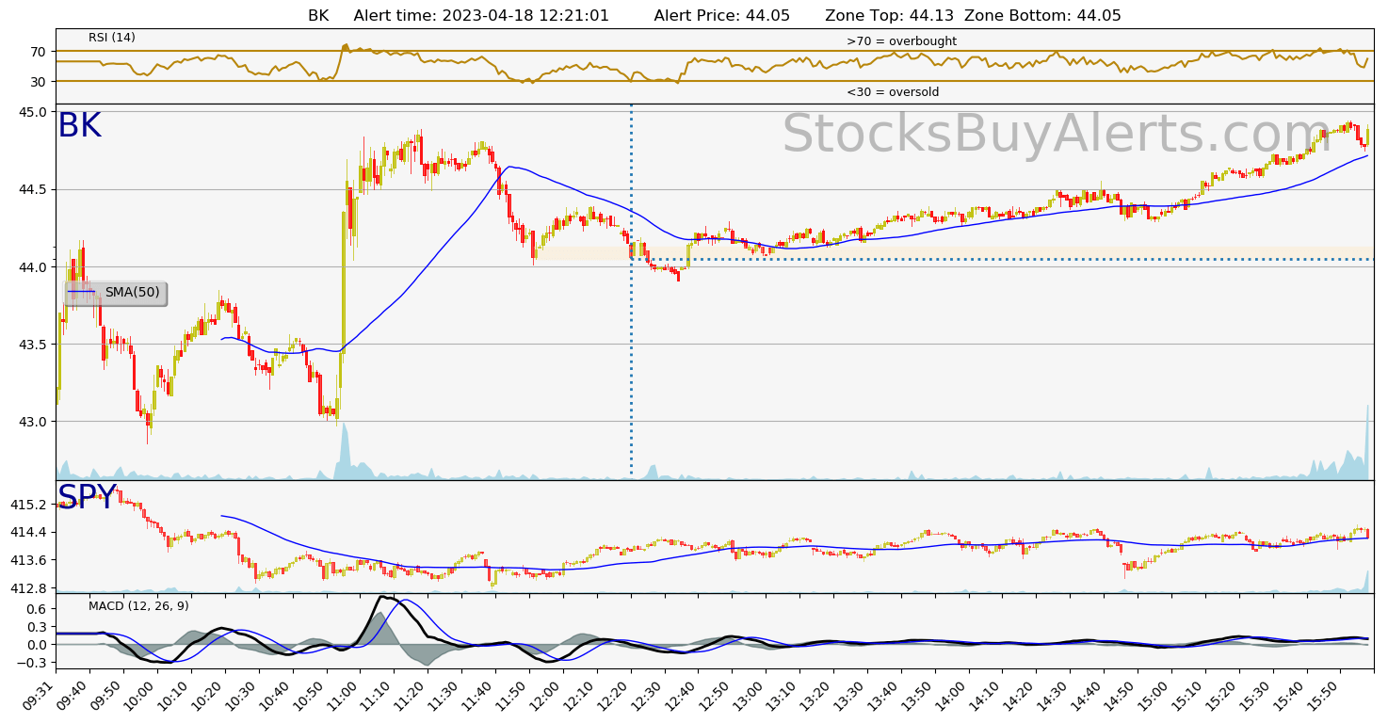Click the MACD (12, 26, 9) label
1388x723 pixels.
(138, 606)
